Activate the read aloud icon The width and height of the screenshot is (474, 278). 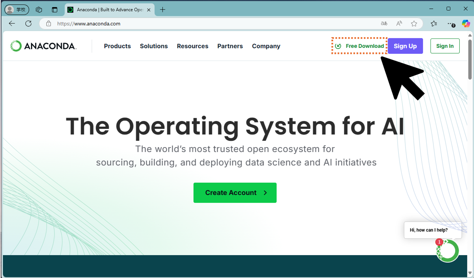(399, 24)
